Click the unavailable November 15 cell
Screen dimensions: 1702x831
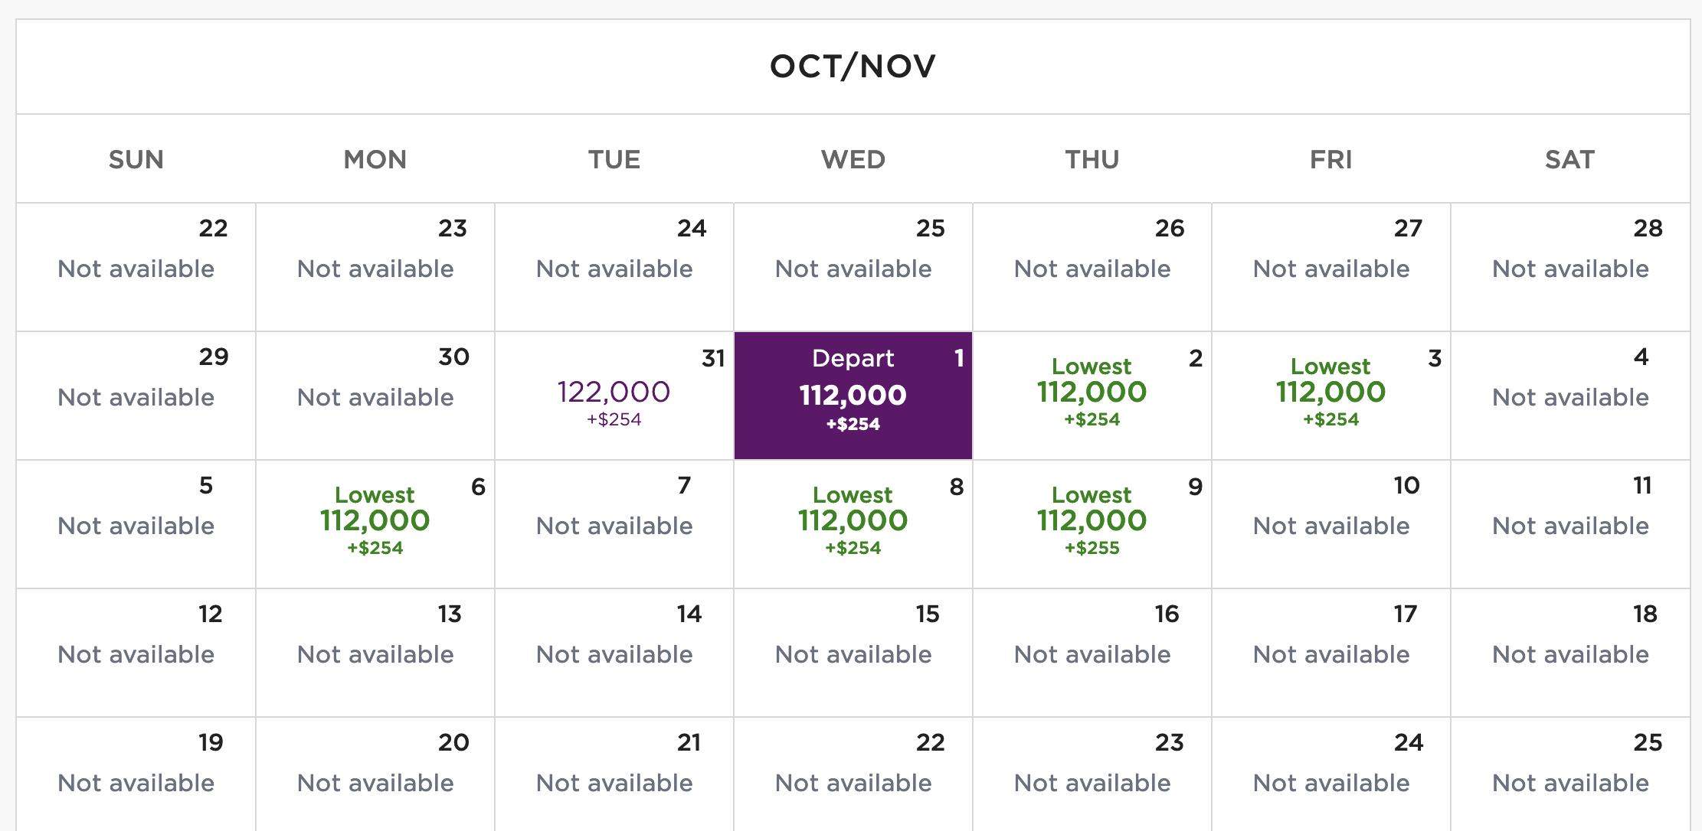click(853, 653)
